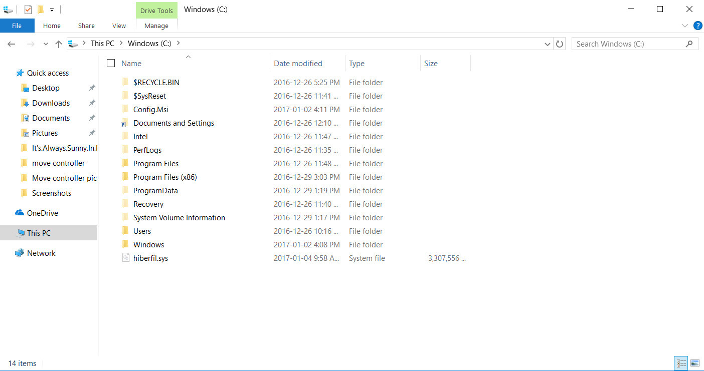Open Network from the navigation pane

(x=40, y=253)
